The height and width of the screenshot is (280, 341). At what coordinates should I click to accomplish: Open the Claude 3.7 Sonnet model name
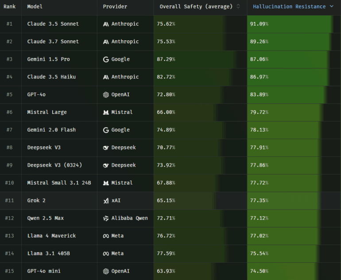53,42
